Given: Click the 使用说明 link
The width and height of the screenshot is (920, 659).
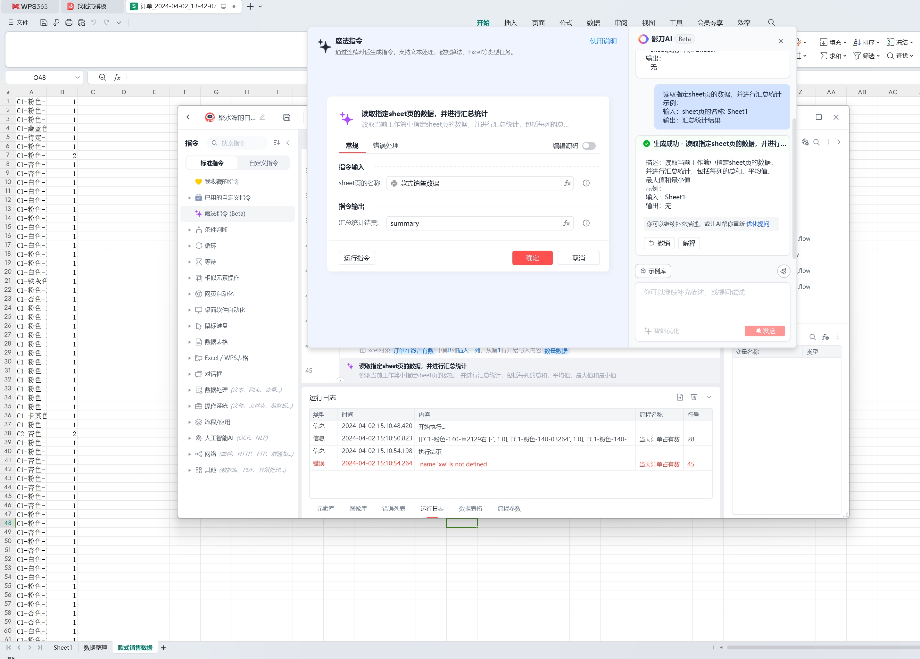Looking at the screenshot, I should pyautogui.click(x=603, y=41).
